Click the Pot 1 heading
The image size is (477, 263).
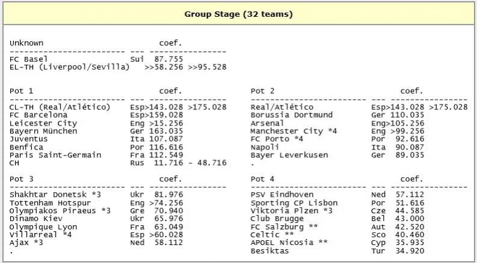(x=22, y=91)
